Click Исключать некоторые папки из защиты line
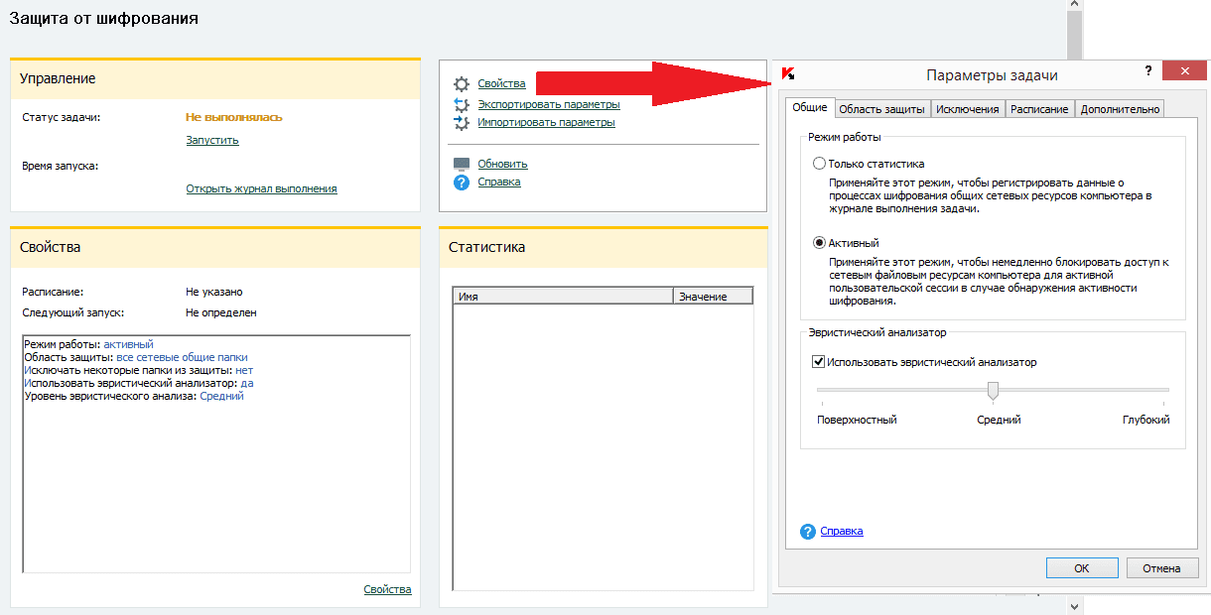Viewport: 1211px width, 615px height. click(x=139, y=370)
